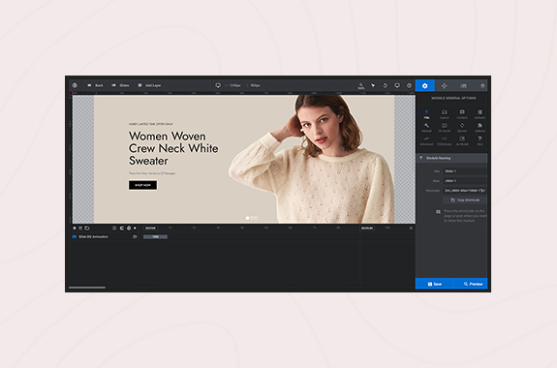This screenshot has width=557, height=368.
Task: Click the blue Save button
Action: 434,284
